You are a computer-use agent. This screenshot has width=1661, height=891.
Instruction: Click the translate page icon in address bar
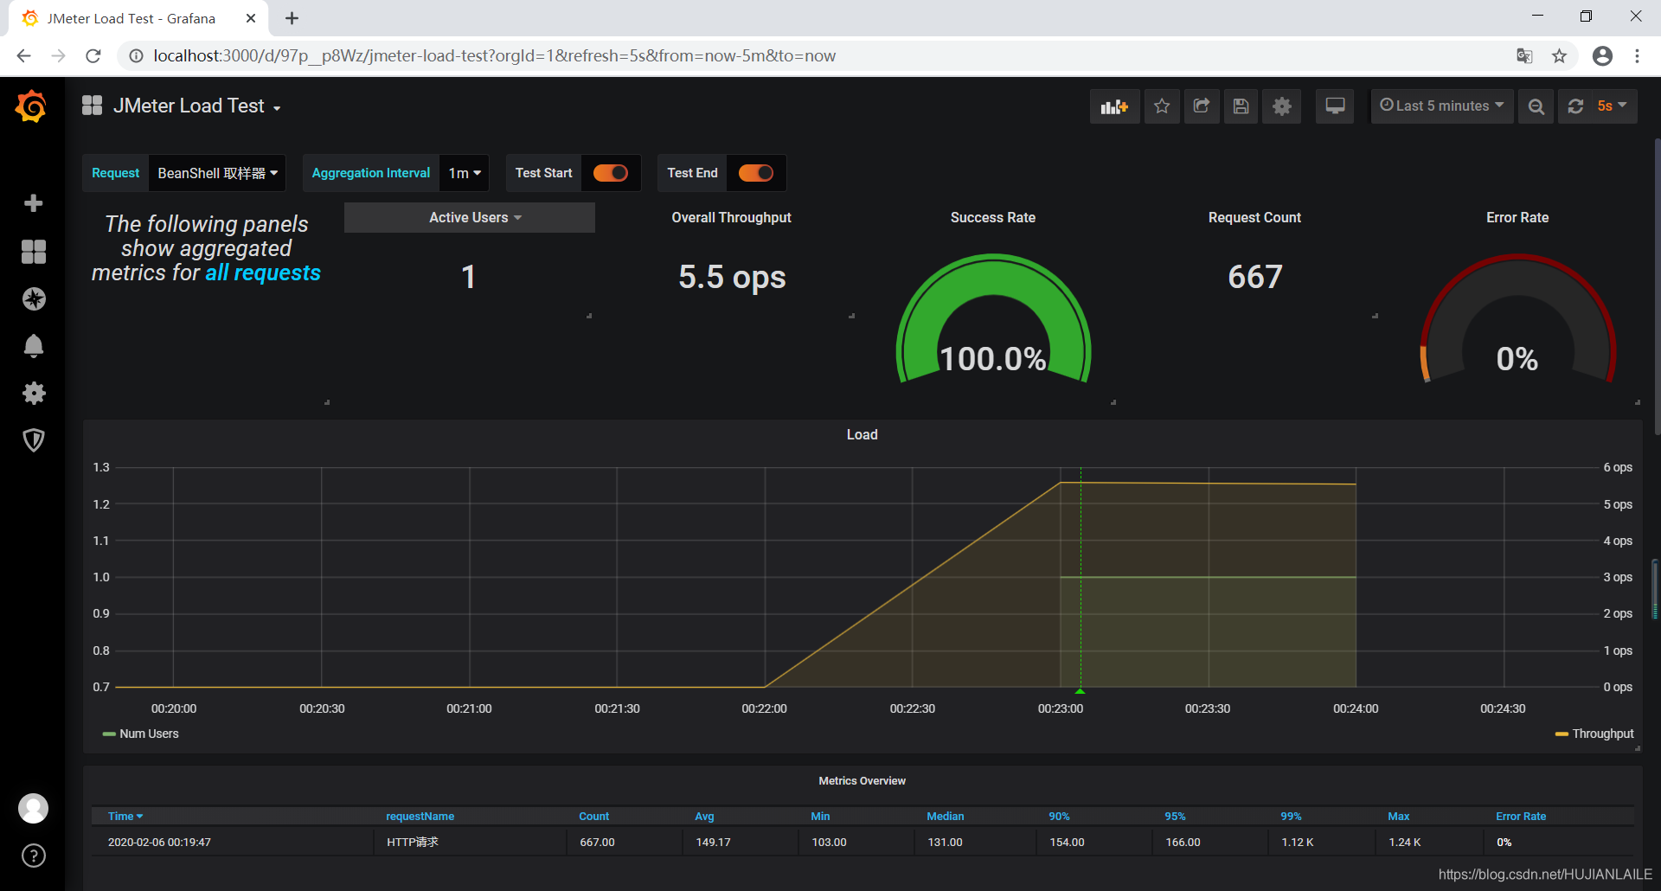[1524, 56]
